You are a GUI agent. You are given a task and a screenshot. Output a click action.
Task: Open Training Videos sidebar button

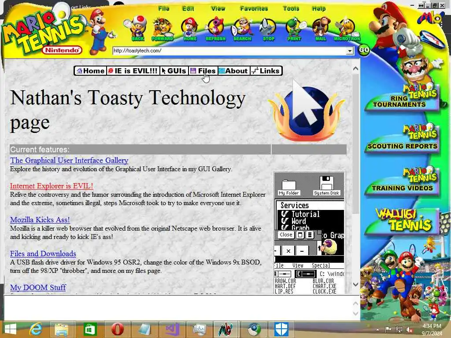(x=402, y=182)
